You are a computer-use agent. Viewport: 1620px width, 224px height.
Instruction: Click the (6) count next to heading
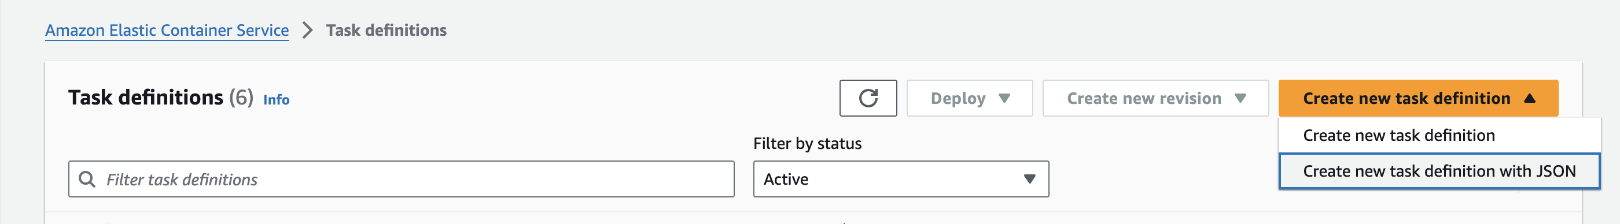241,98
